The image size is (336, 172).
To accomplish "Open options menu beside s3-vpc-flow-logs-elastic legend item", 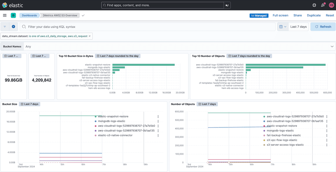I will point(327,140).
